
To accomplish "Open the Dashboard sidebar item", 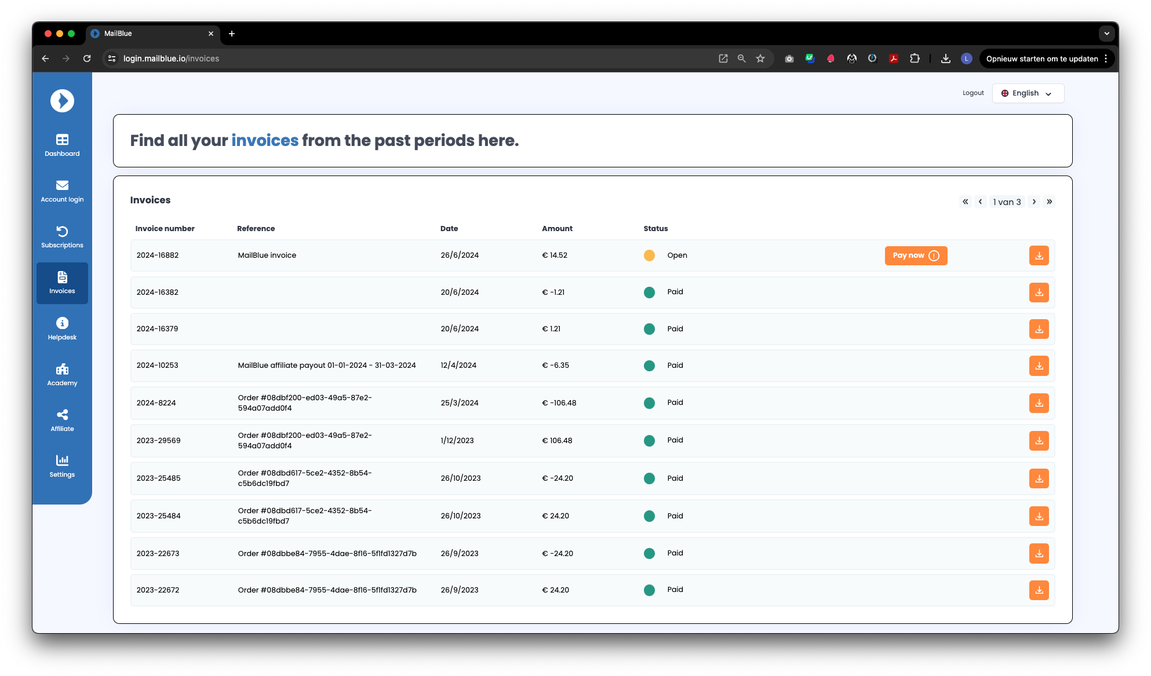I will pos(62,145).
